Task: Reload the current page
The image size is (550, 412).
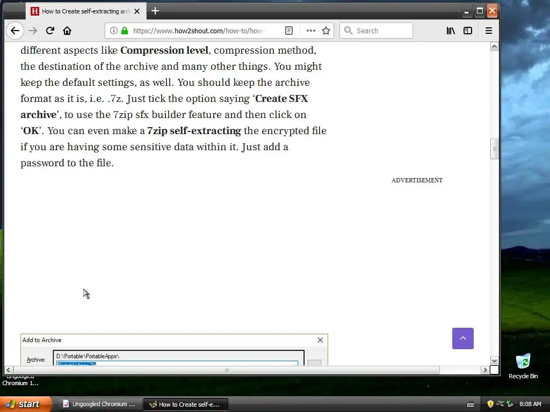Action: coord(50,31)
